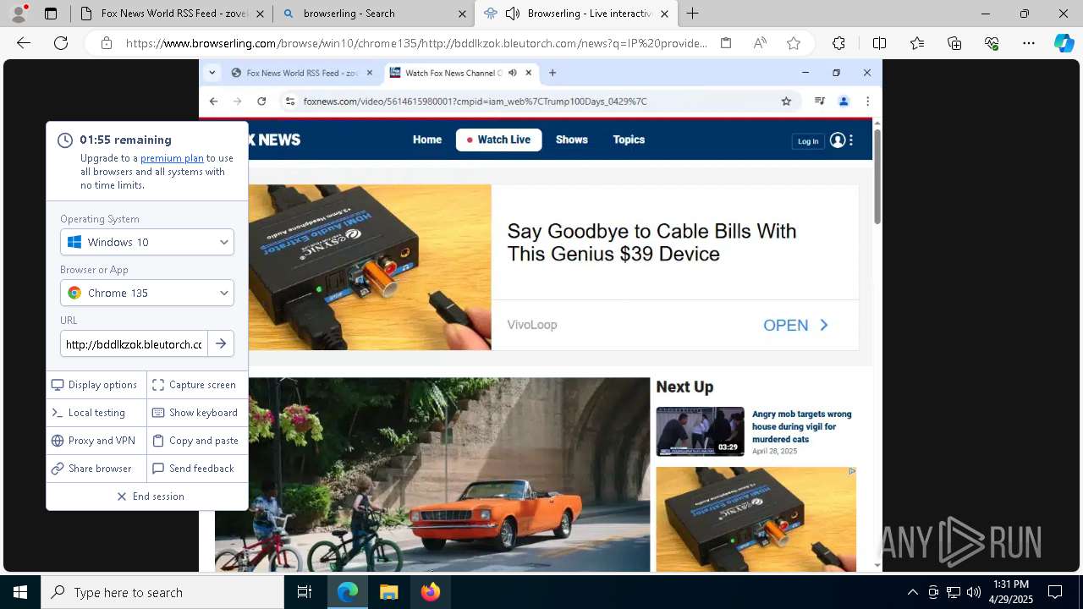Open Angry mob targets wrong house headline
This screenshot has height=609, width=1083.
801,426
